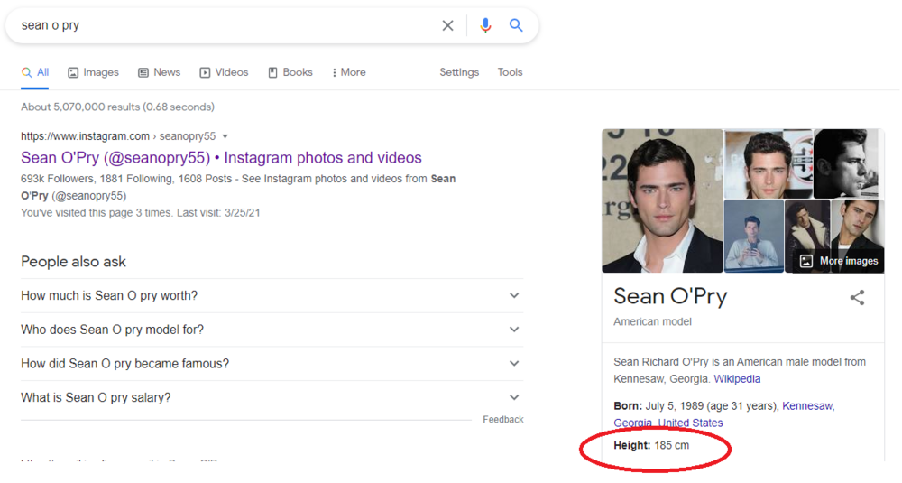Screen dimensions: 902x483
Task: Open the dropdown arrow next to seanopry55 URL
Action: [225, 136]
